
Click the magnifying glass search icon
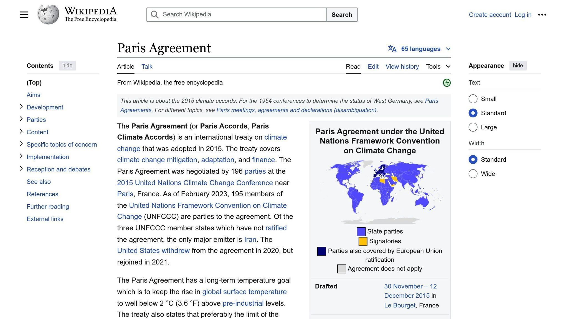point(155,15)
